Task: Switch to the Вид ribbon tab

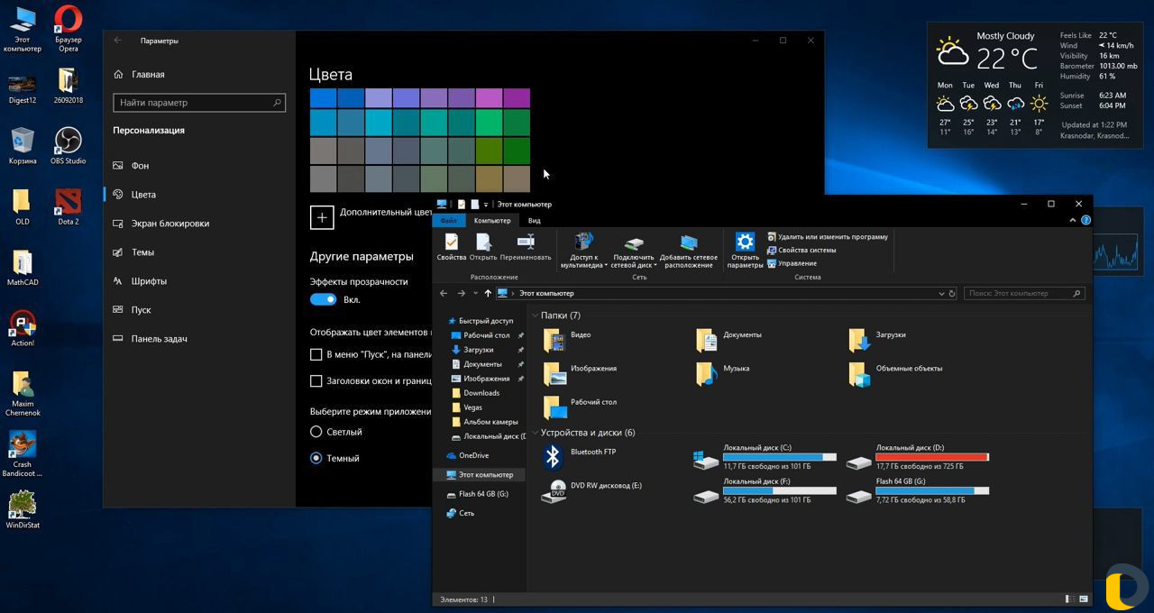Action: coord(534,220)
